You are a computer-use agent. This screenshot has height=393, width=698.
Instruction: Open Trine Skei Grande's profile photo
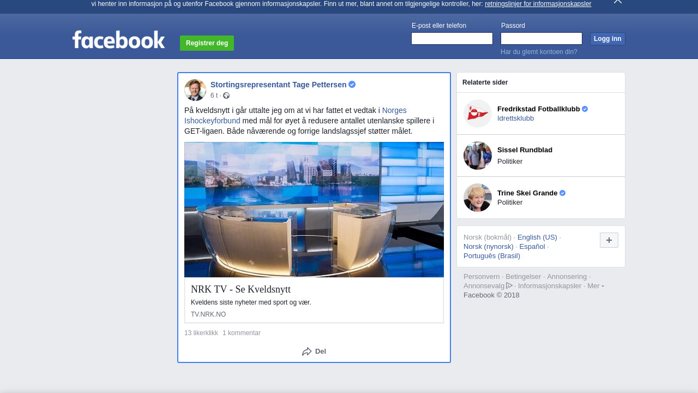coord(478,198)
